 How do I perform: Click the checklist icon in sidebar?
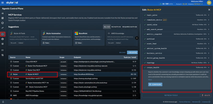pos(2,50)
